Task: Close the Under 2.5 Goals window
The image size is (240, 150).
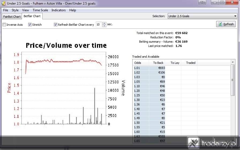Action: [x=232, y=2]
